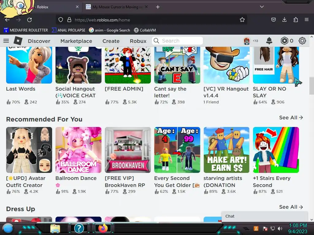The image size is (314, 235).
Task: Bookmark this page with the star
Action: tap(242, 20)
